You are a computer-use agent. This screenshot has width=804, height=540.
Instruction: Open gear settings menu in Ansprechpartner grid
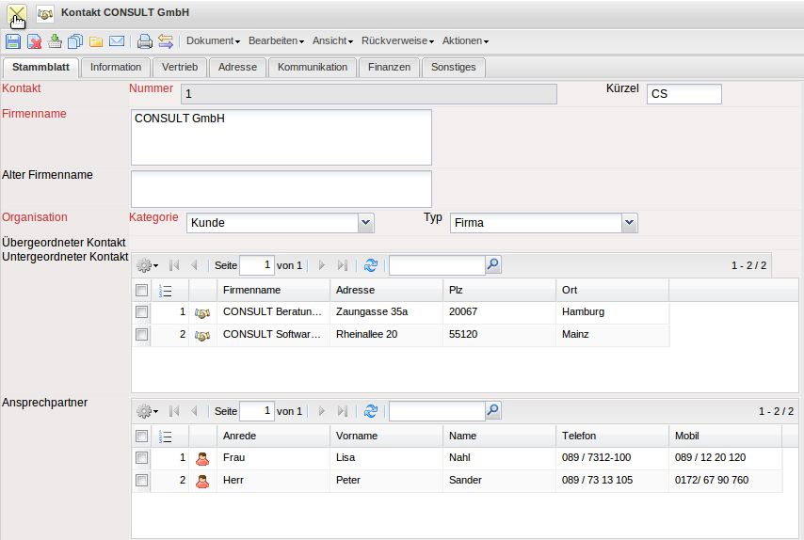pyautogui.click(x=147, y=412)
